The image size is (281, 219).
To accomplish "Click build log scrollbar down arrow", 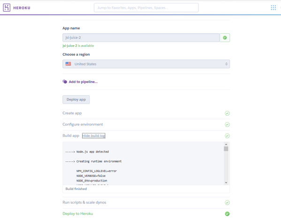I will click(226, 182).
